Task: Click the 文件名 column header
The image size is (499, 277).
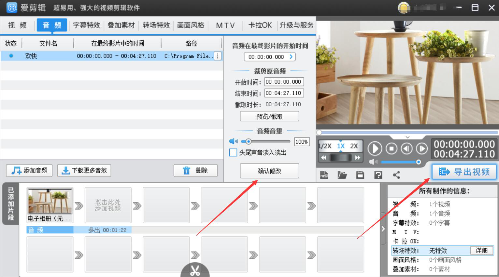Action: click(48, 43)
